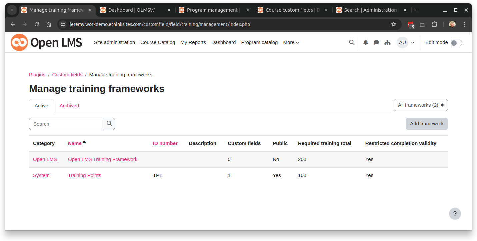The width and height of the screenshot is (477, 241).
Task: Click the browser forward arrow
Action: click(x=25, y=24)
